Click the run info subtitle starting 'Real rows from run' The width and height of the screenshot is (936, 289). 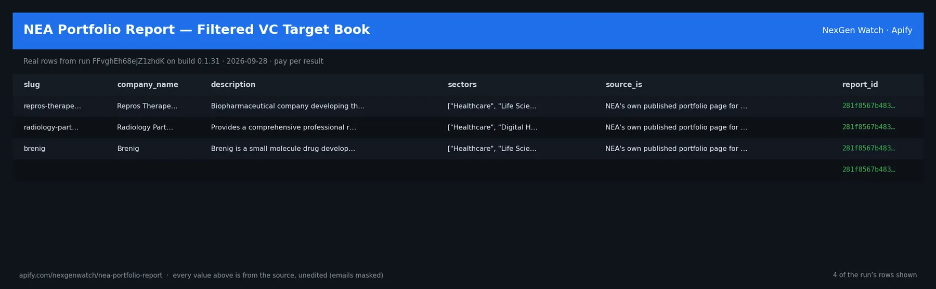pos(173,61)
